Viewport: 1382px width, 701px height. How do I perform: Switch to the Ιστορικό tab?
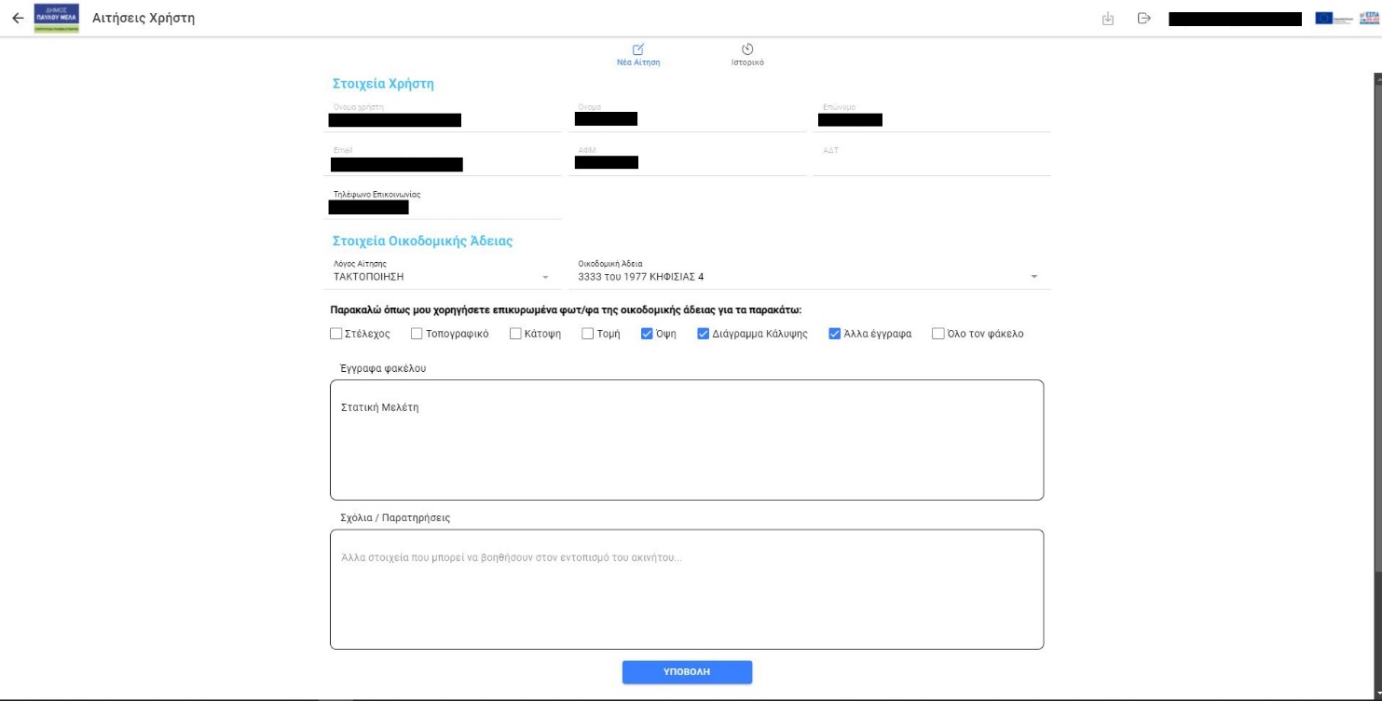pyautogui.click(x=747, y=55)
